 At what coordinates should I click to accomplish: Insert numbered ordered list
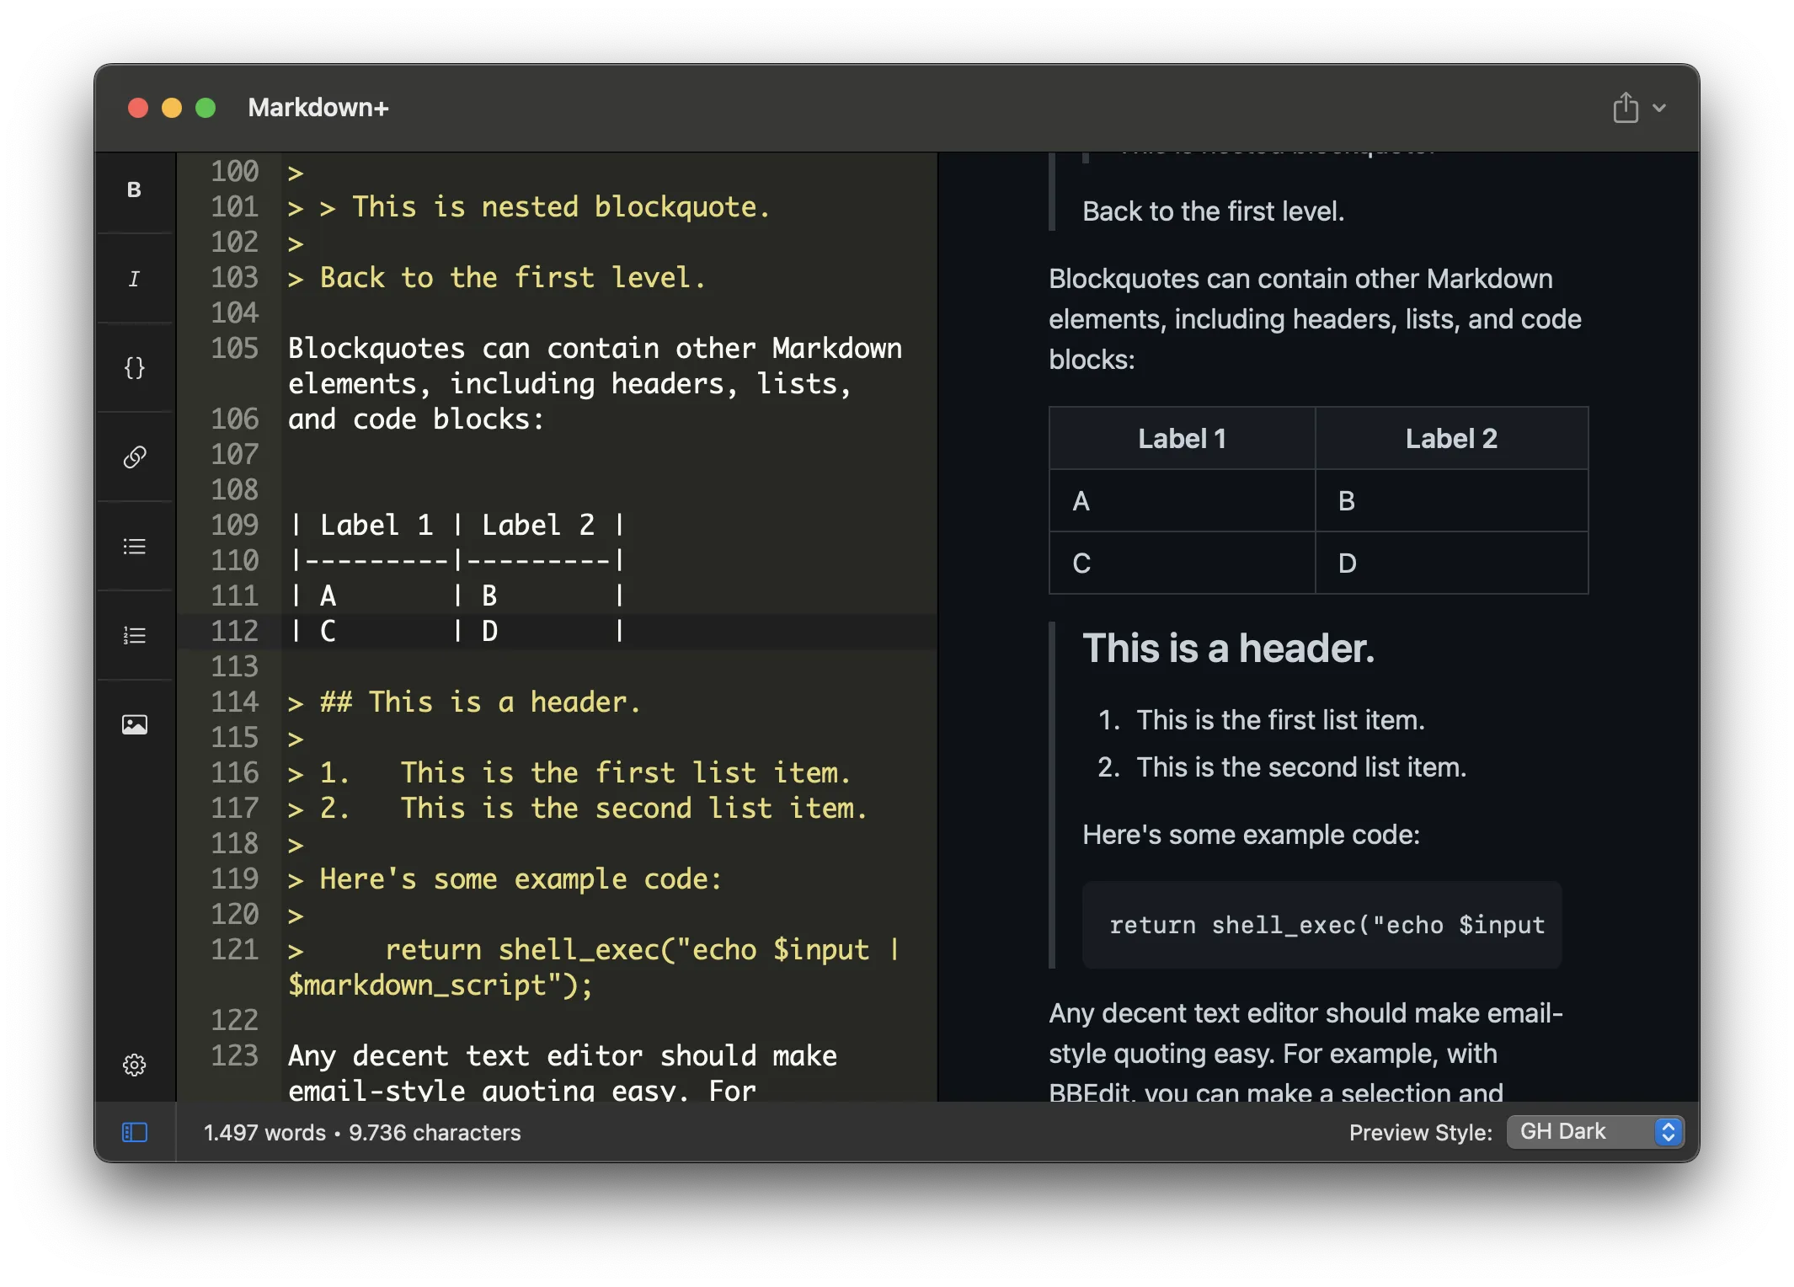(134, 636)
